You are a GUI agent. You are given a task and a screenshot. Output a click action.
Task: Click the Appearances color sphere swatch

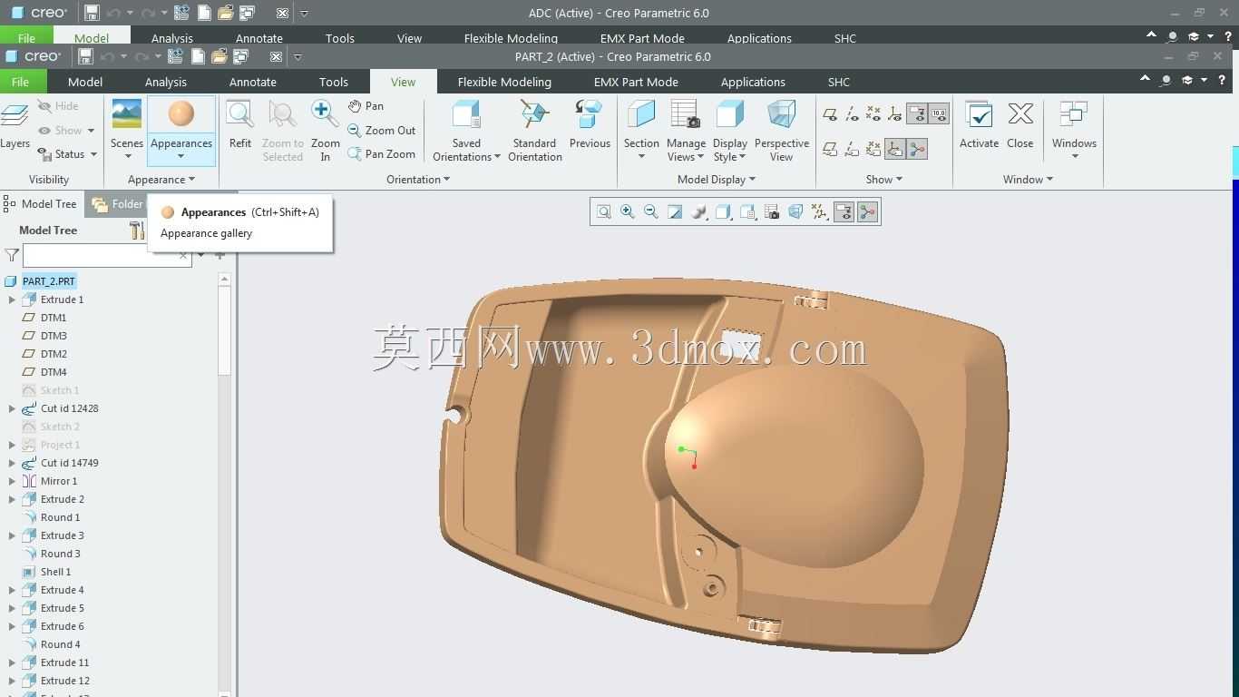tap(181, 113)
